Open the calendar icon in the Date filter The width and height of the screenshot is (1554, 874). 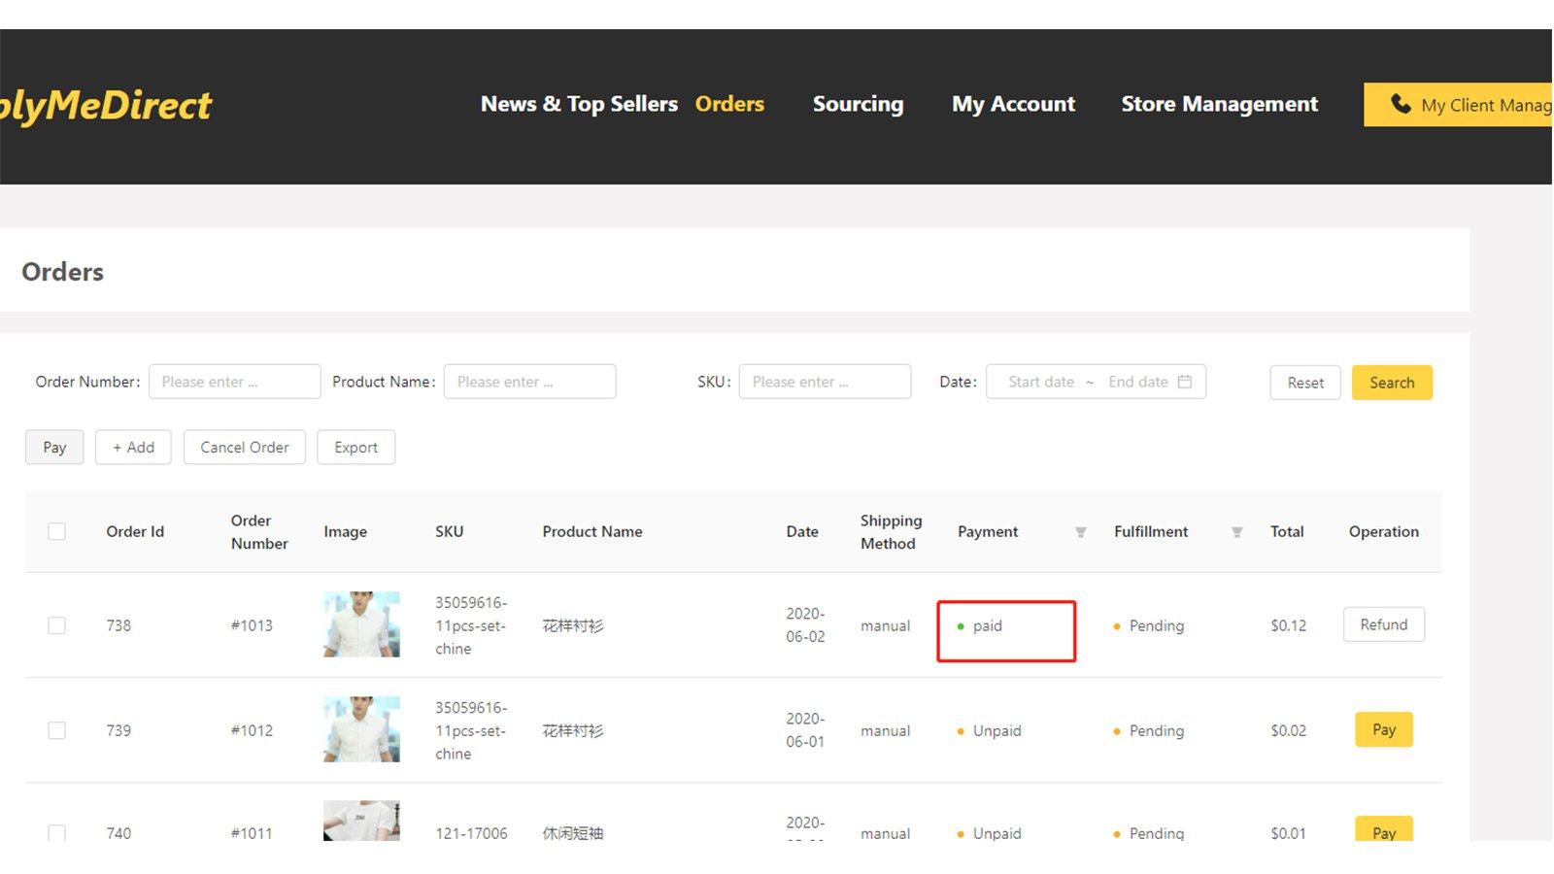(1185, 382)
